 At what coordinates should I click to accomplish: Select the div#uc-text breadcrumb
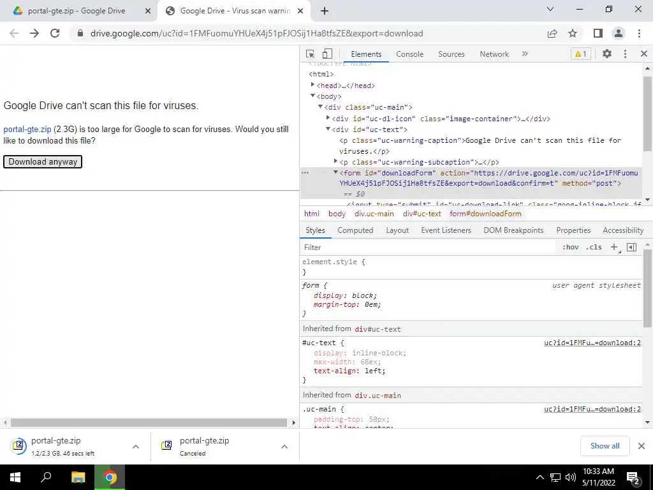tap(422, 214)
